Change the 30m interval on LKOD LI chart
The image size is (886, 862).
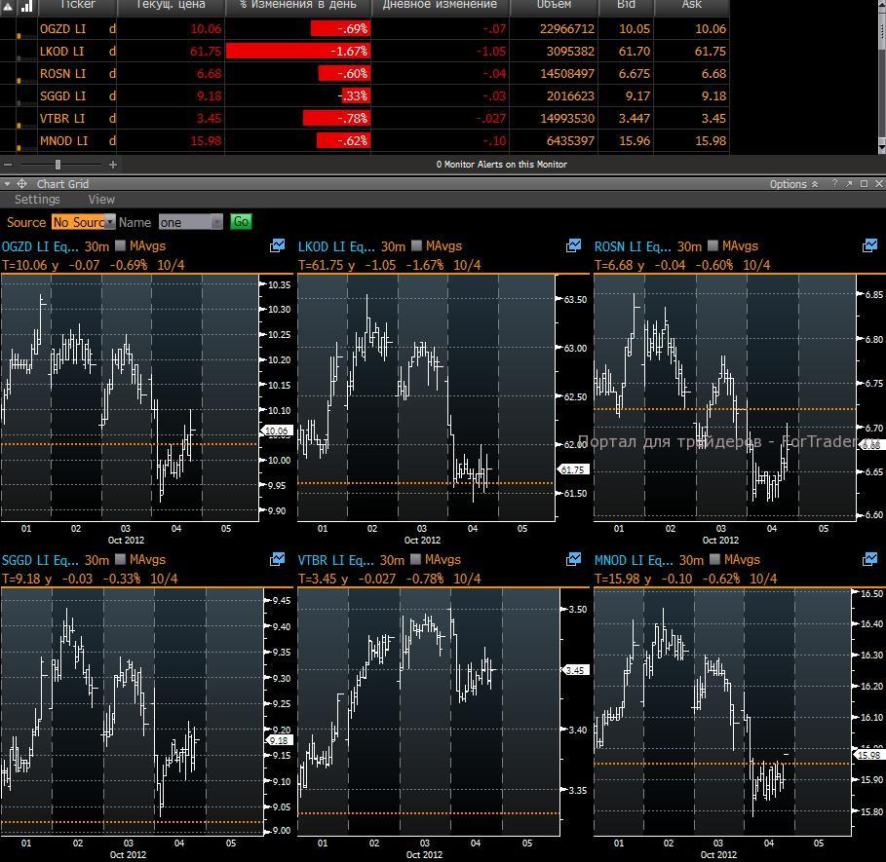click(393, 246)
